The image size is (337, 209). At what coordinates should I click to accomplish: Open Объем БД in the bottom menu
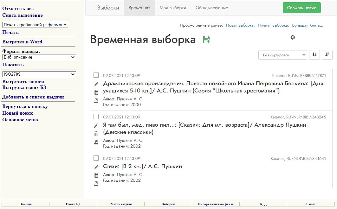pos(73,204)
